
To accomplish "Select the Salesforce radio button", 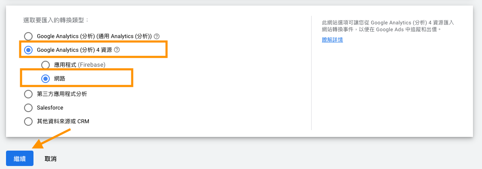I will [x=28, y=108].
